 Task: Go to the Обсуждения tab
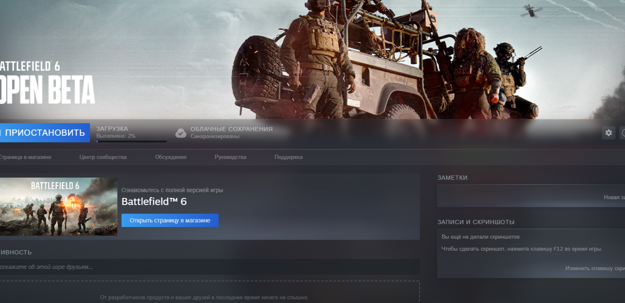[x=171, y=157]
